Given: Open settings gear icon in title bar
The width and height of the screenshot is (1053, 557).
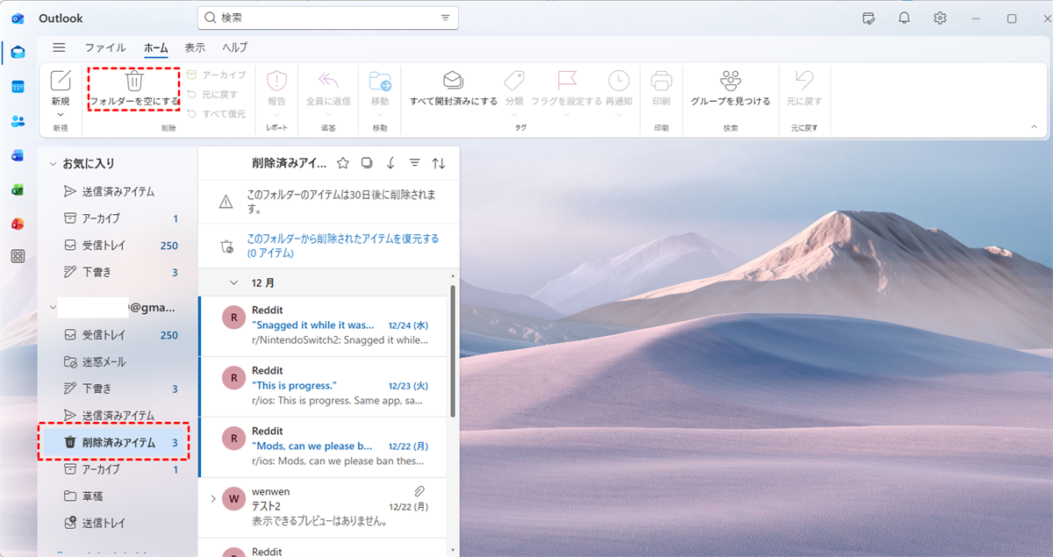Looking at the screenshot, I should click(940, 18).
